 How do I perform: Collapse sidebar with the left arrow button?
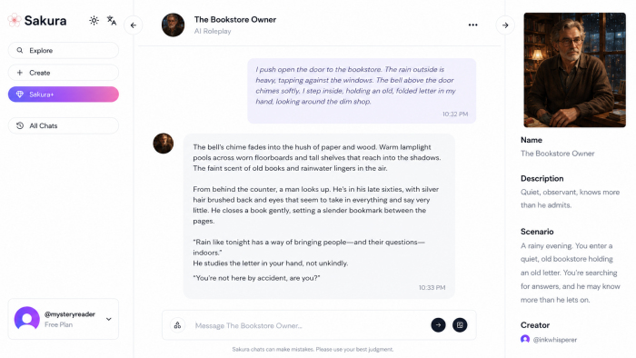click(x=134, y=25)
